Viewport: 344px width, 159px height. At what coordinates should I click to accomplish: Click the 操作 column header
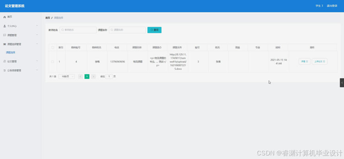(x=312, y=47)
